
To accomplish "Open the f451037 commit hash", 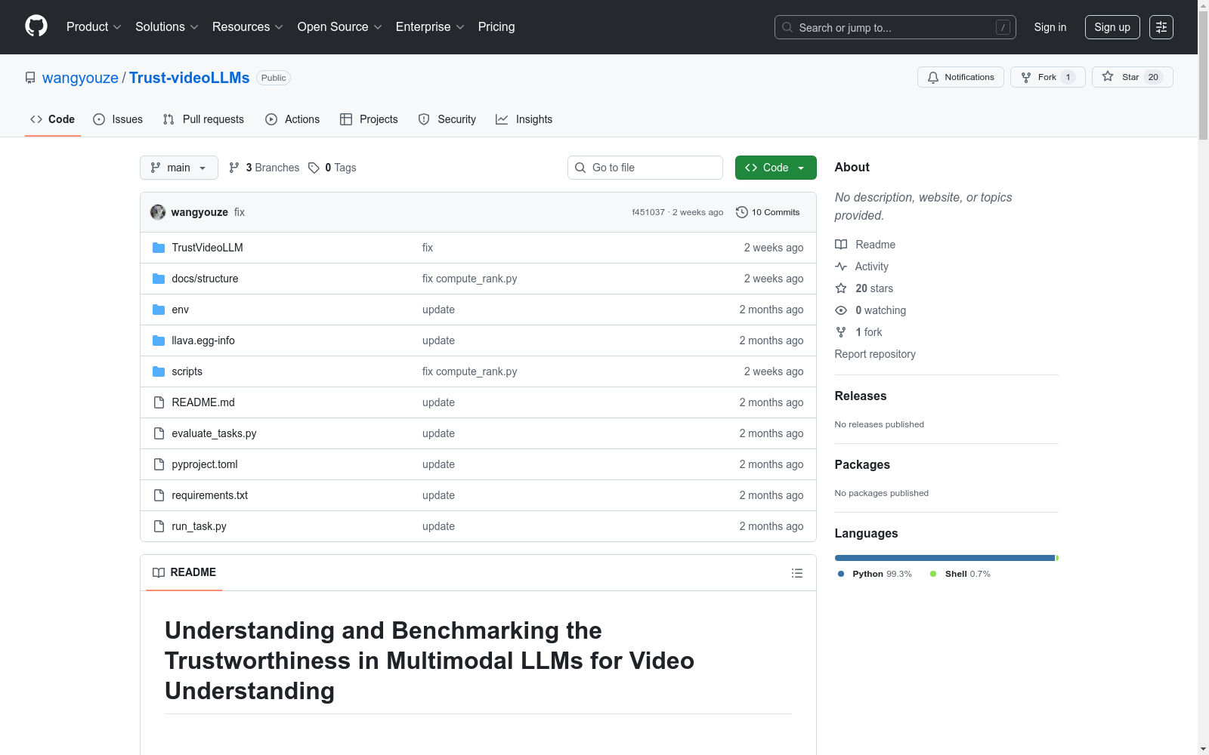I will click(x=648, y=212).
